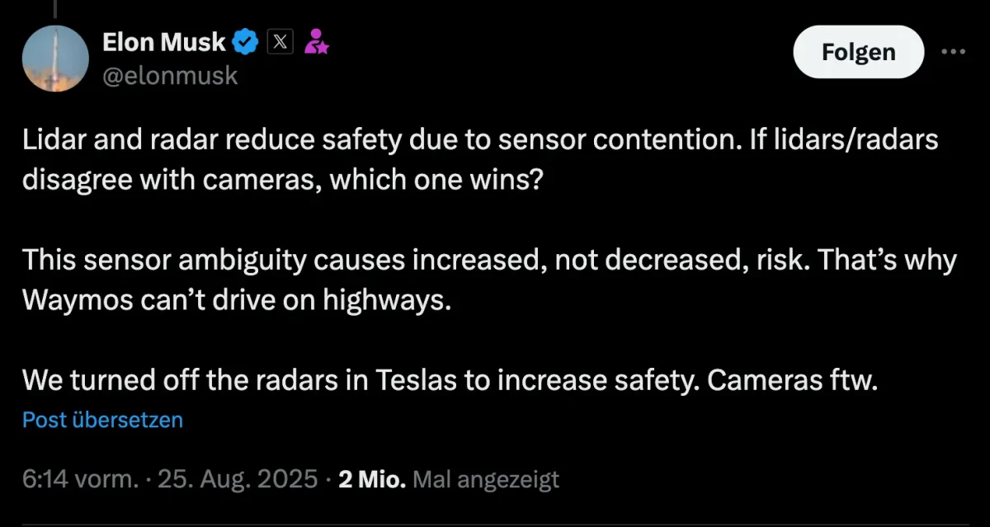Open the @elonmusk handle
Screen dimensions: 990x527
coord(170,75)
